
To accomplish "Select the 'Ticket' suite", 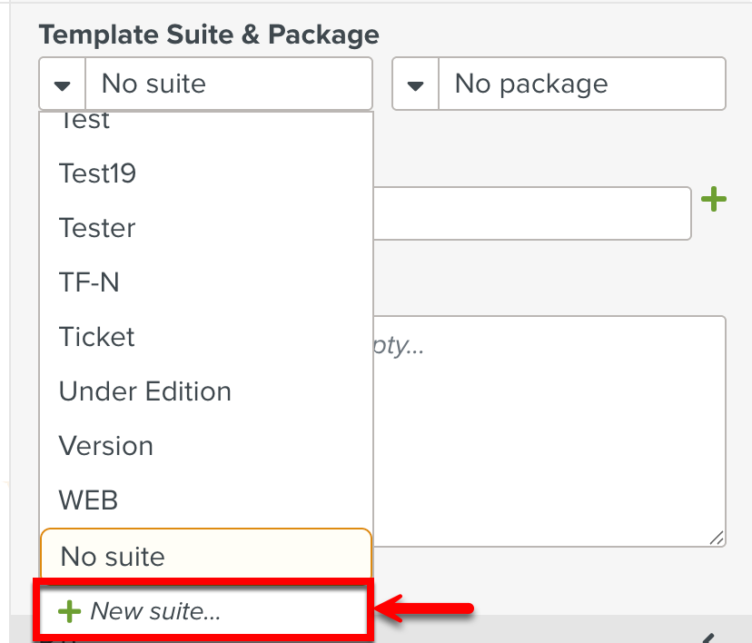I will click(96, 337).
